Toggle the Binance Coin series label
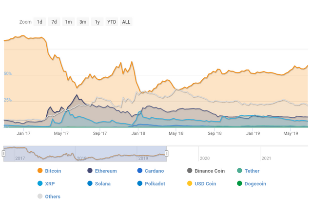 pyautogui.click(x=210, y=171)
